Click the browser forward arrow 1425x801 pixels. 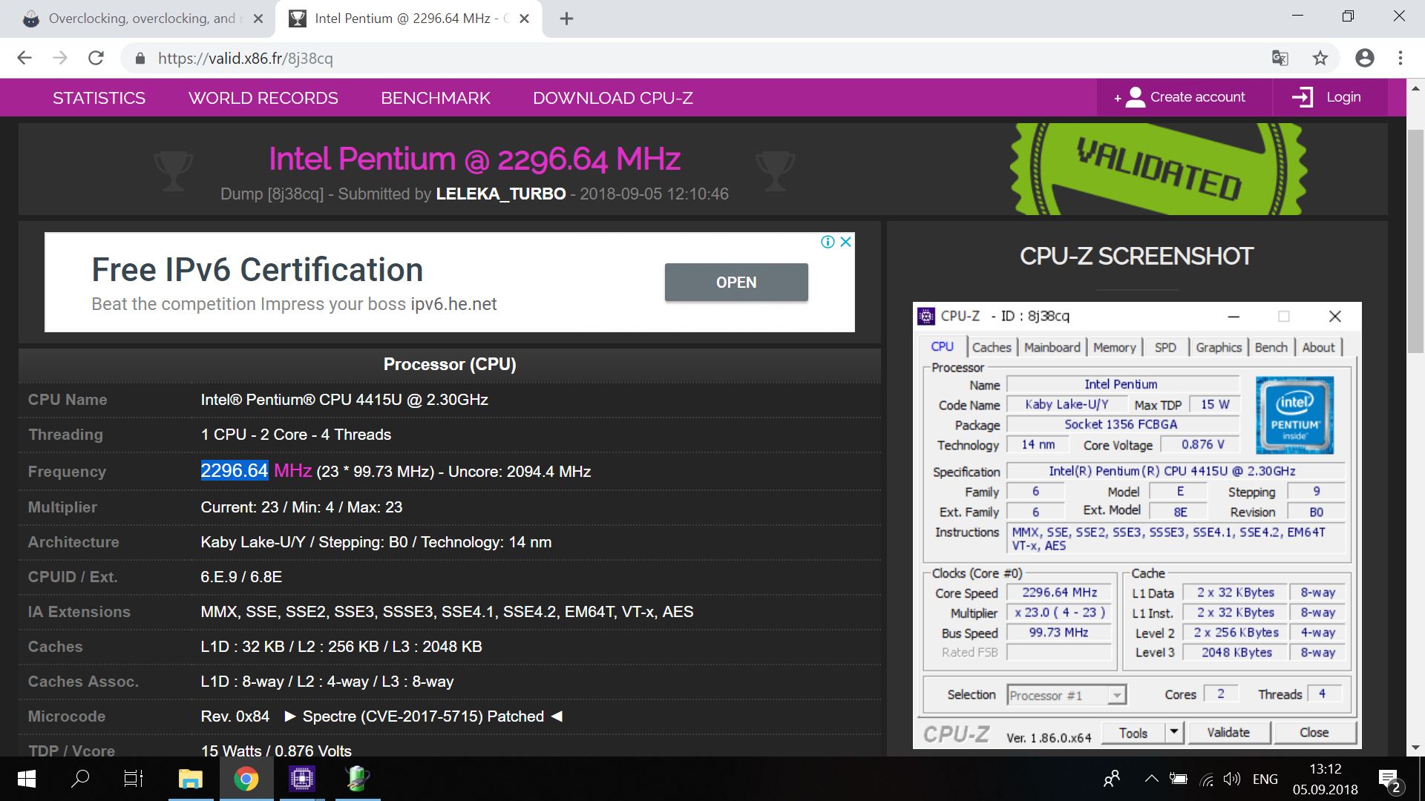pyautogui.click(x=60, y=58)
